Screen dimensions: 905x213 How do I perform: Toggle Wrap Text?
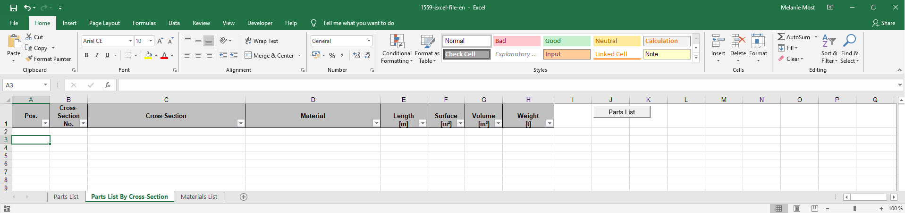coord(262,41)
